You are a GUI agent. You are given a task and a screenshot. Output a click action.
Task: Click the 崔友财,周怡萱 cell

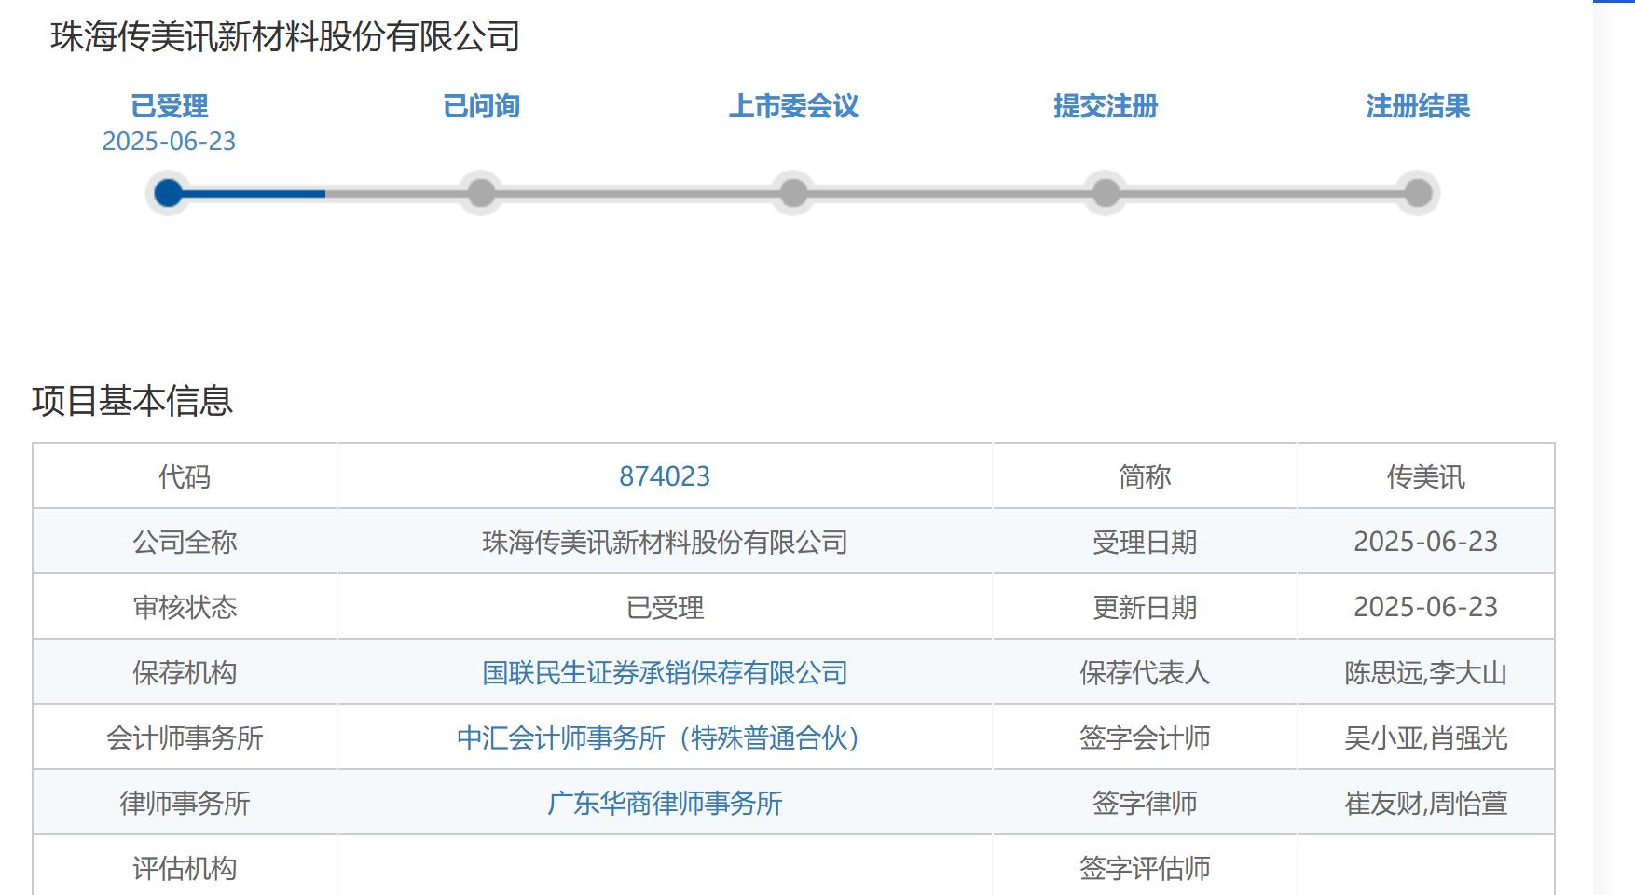point(1425,803)
